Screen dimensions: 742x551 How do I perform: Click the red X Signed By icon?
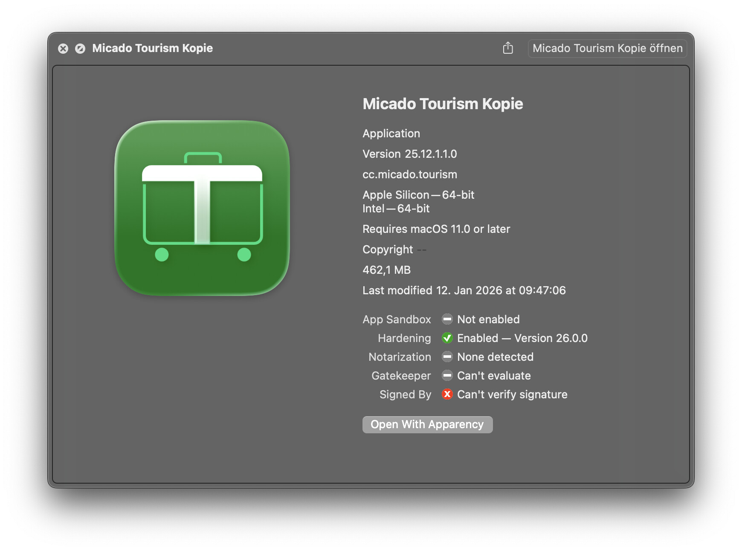tap(447, 394)
